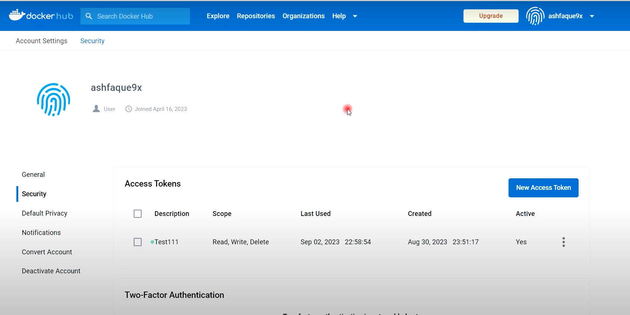Viewport: 630px width, 315px height.
Task: Click the Last Used column header
Action: coord(316,214)
